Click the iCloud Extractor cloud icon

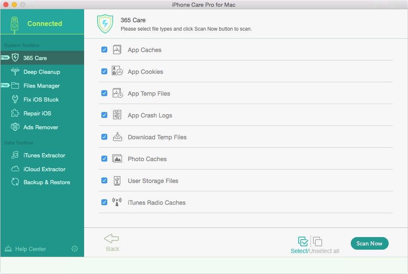(15, 169)
